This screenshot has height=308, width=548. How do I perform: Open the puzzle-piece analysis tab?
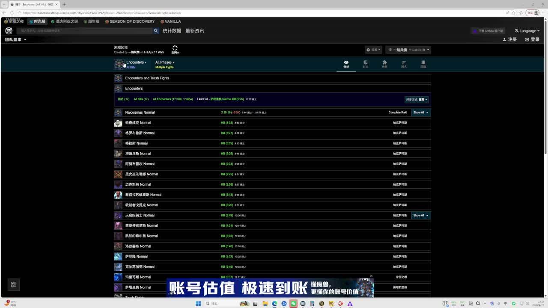(x=384, y=64)
